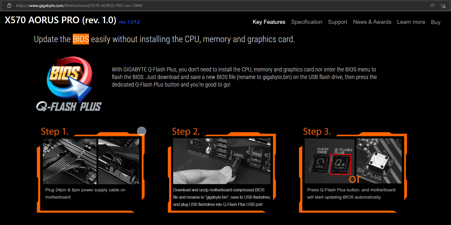Go to News & Awards section
The image size is (451, 225).
click(x=372, y=22)
